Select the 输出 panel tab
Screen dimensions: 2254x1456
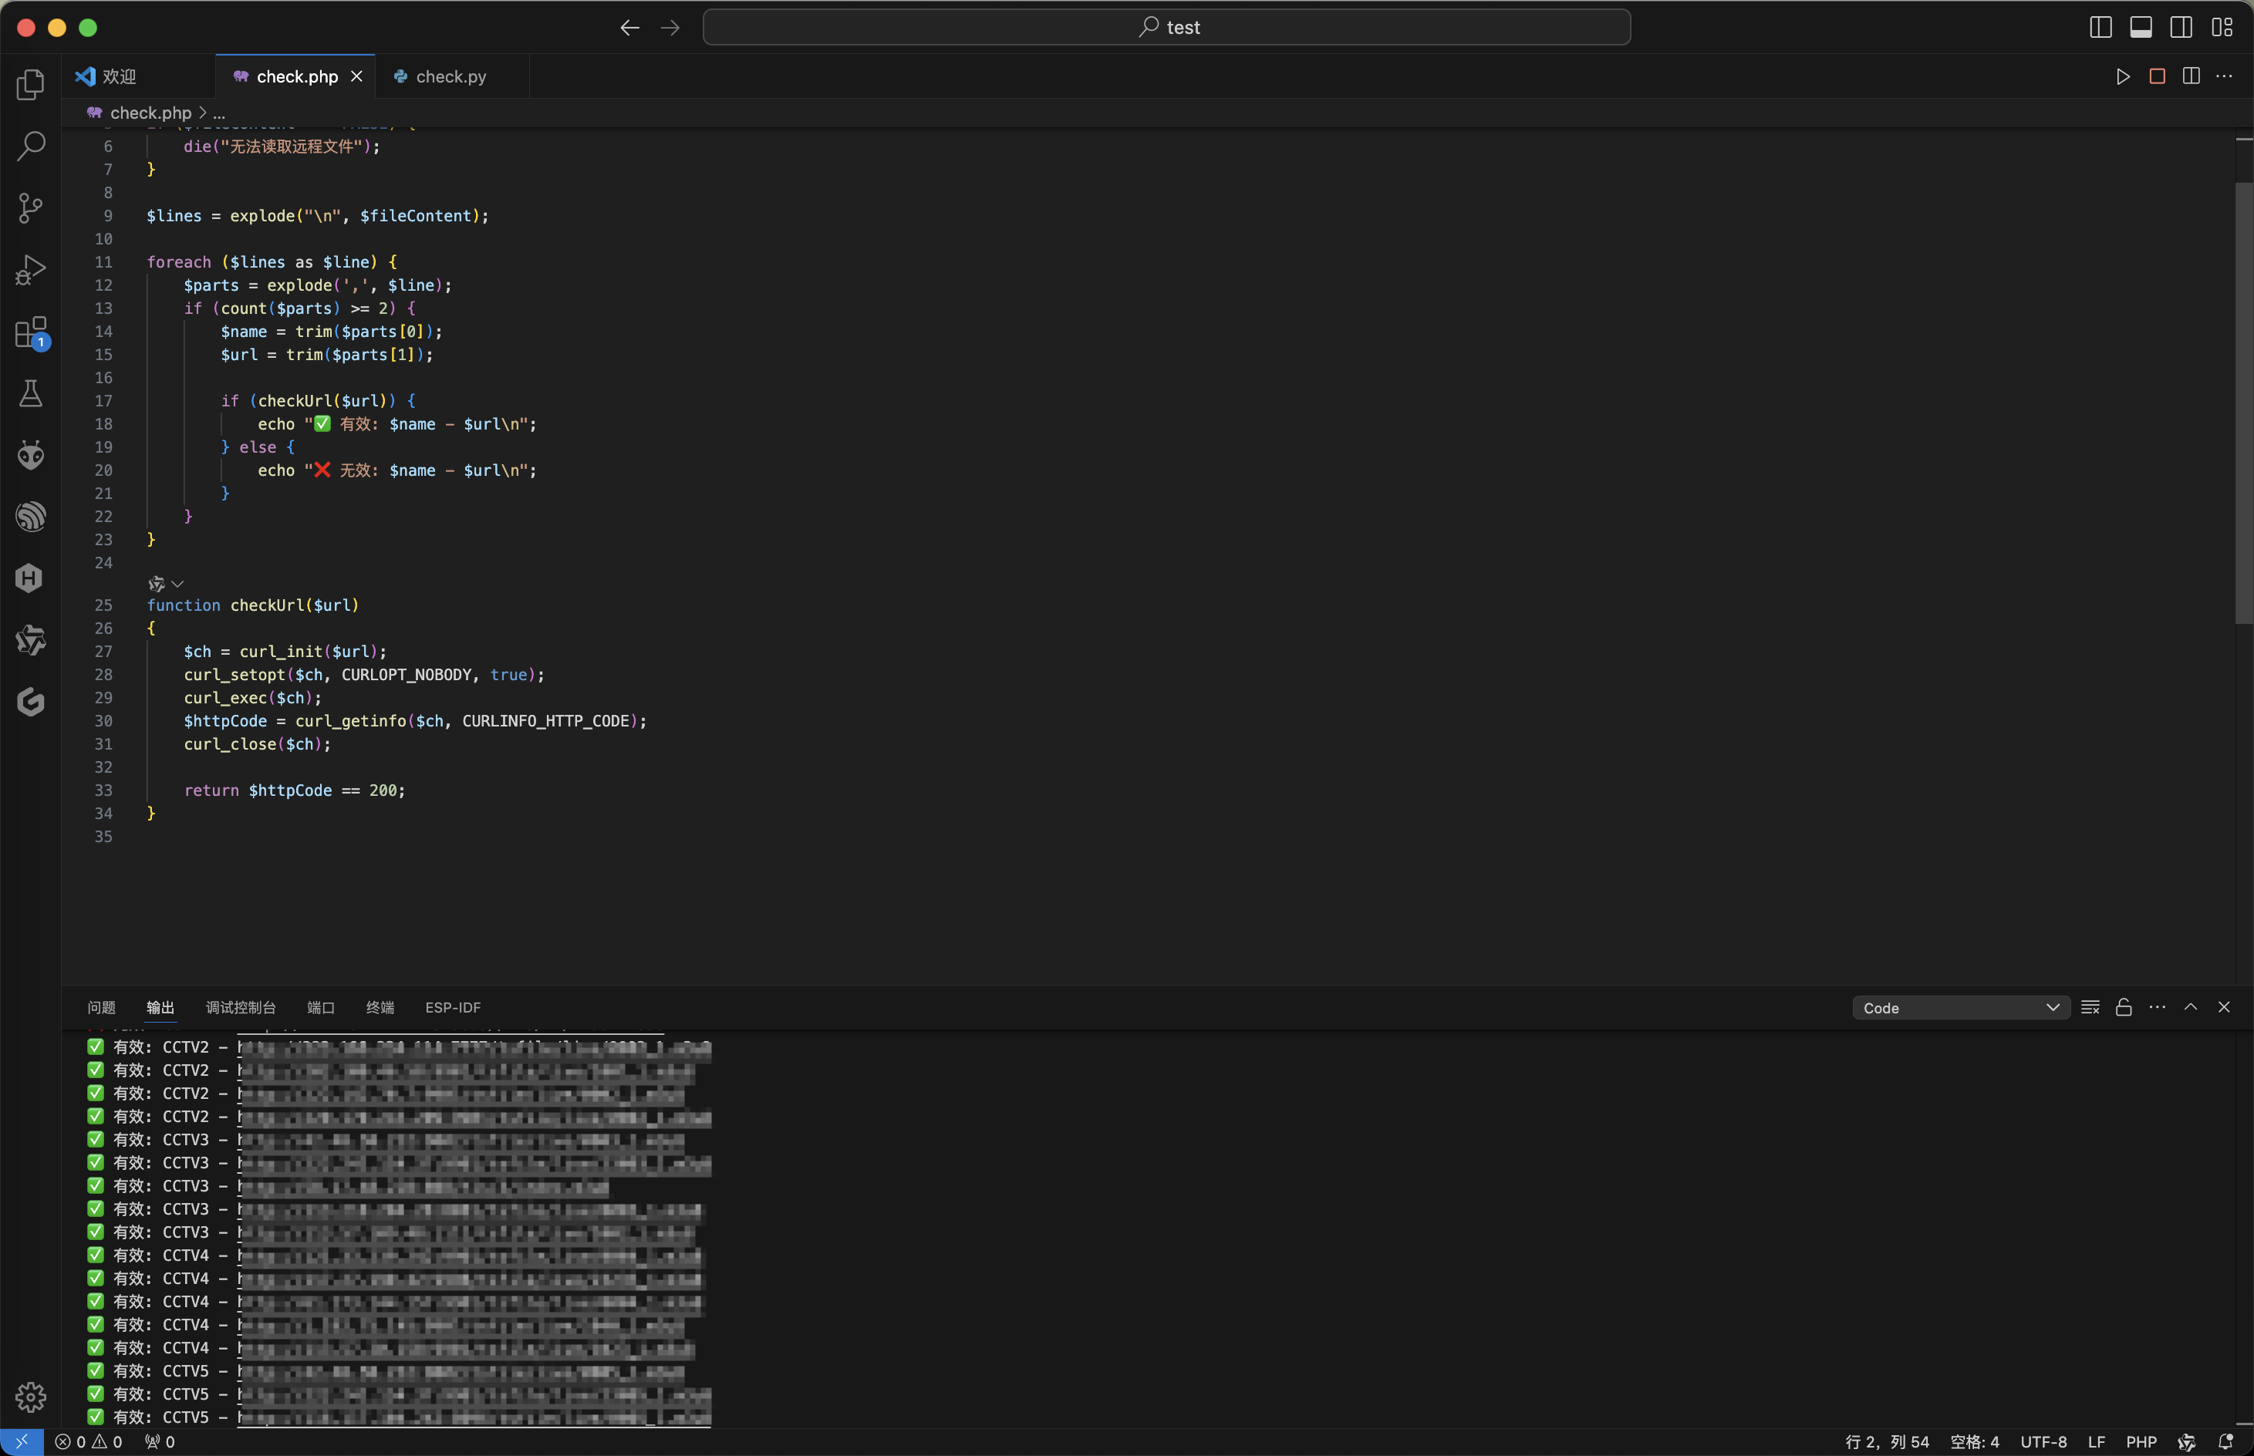[x=160, y=1008]
